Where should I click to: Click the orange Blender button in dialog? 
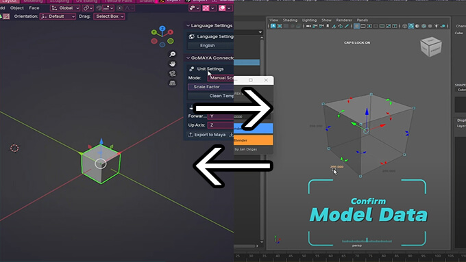click(253, 140)
